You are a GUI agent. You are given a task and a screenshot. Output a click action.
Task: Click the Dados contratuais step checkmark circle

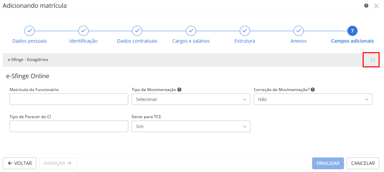pos(137,31)
